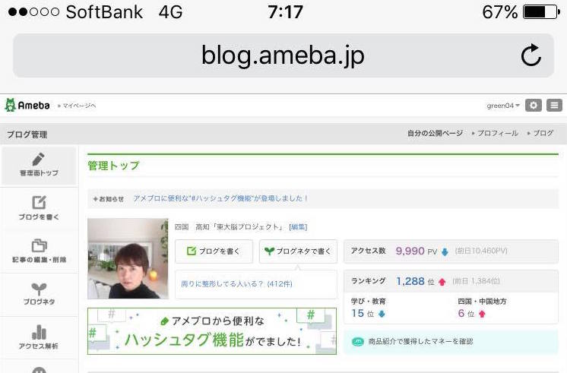Image resolution: width=567 pixels, height=373 pixels.
Task: Go to マイページへ link
Action: click(77, 106)
